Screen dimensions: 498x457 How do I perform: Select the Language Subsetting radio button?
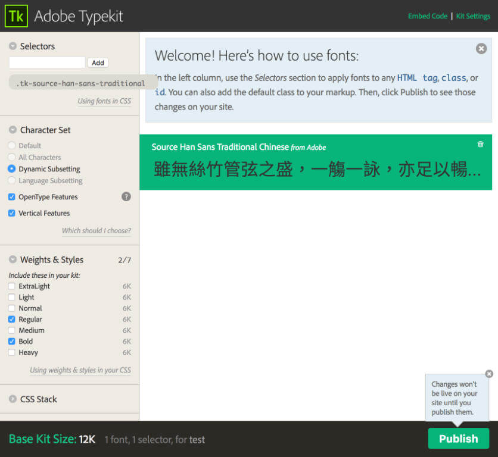coord(10,180)
